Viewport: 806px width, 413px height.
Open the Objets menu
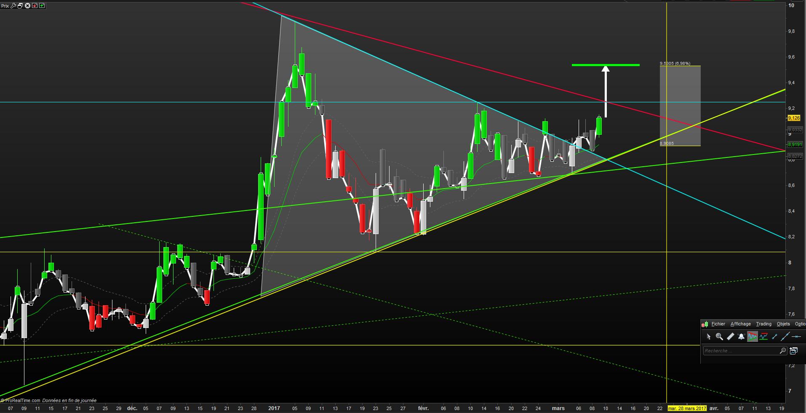[x=783, y=324]
